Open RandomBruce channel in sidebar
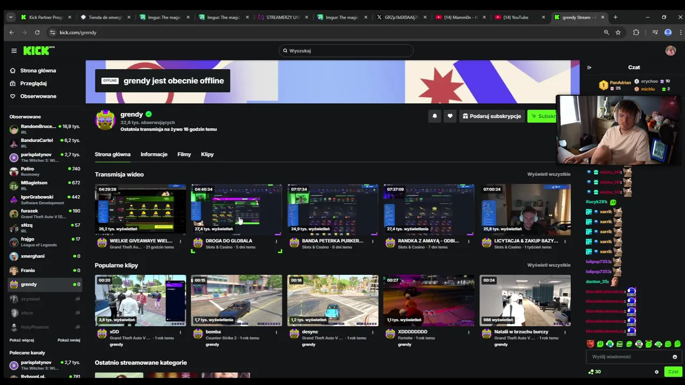Image resolution: width=685 pixels, height=385 pixels. coord(44,129)
